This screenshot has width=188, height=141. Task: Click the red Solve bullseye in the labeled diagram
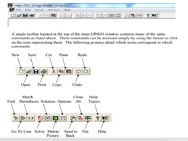pyautogui.click(x=40, y=118)
